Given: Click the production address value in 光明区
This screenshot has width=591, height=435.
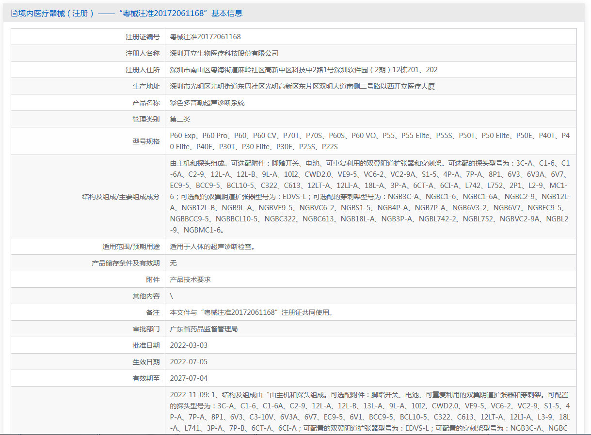Looking at the screenshot, I should [x=303, y=86].
